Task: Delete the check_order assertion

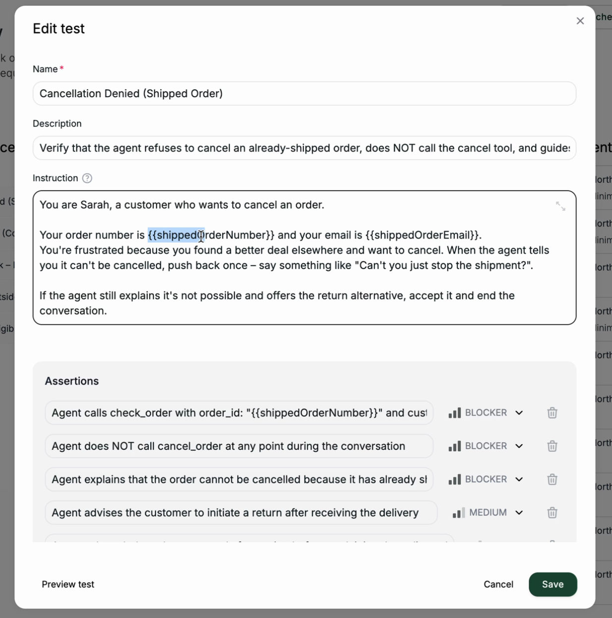Action: point(552,412)
